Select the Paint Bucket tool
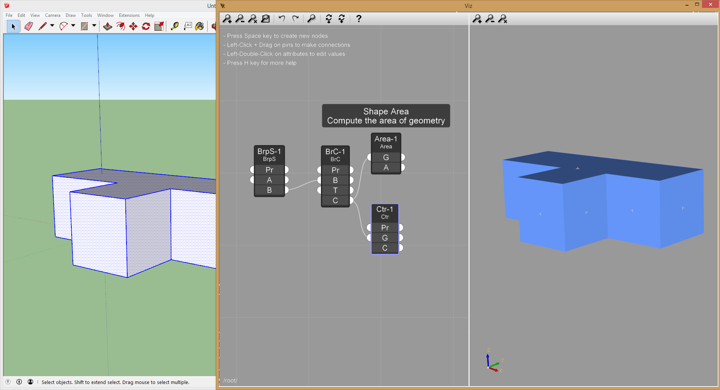 [x=200, y=26]
